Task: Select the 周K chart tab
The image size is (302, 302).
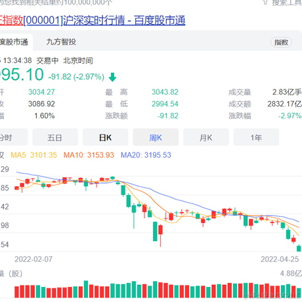Action: tap(156, 137)
